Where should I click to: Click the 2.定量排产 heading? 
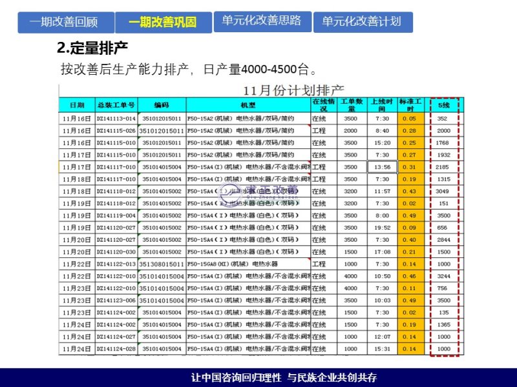point(92,48)
